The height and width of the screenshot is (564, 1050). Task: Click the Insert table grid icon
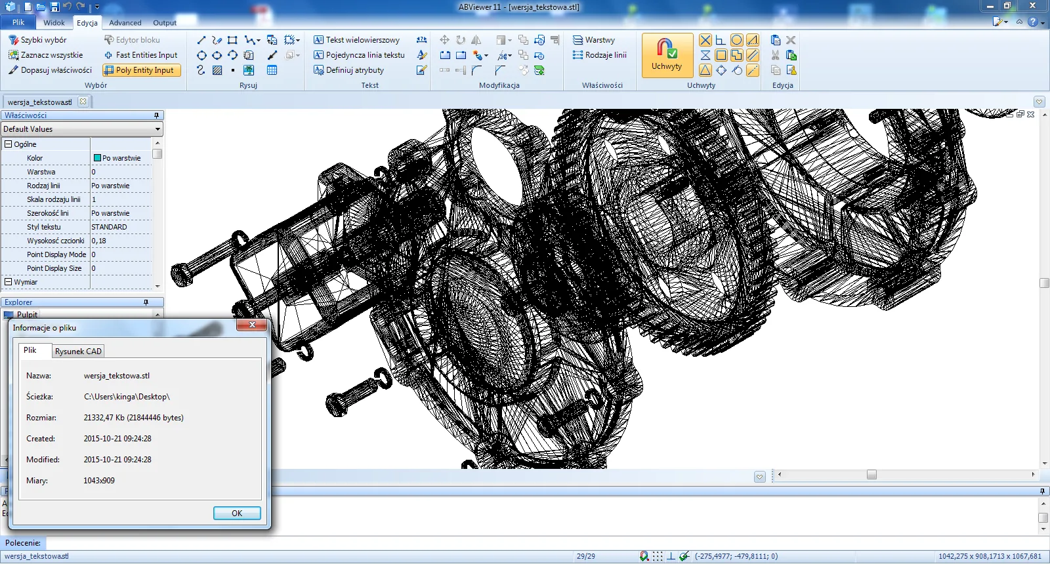(272, 70)
